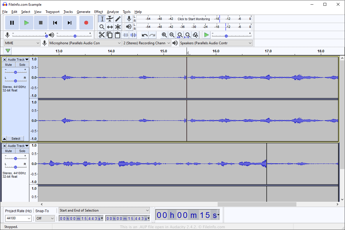Open the Analyze menu
The height and width of the screenshot is (230, 345).
[113, 12]
